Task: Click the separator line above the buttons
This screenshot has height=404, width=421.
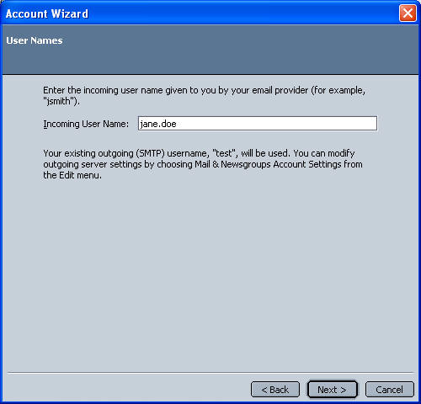Action: click(x=210, y=373)
